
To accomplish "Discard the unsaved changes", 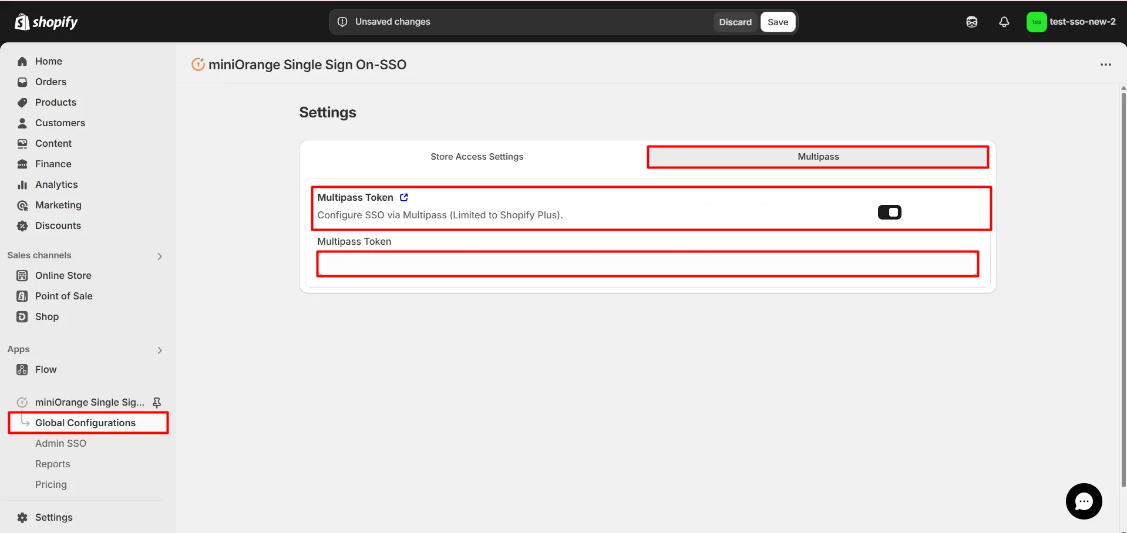I will tap(735, 22).
